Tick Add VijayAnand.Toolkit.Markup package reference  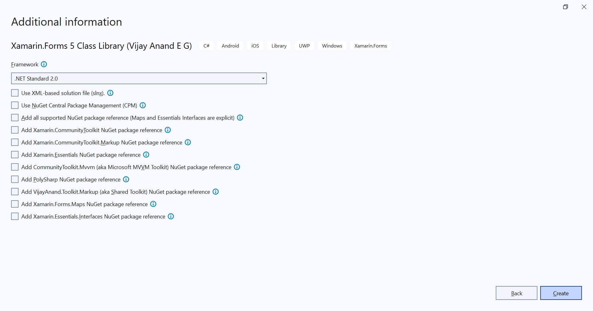pyautogui.click(x=15, y=192)
